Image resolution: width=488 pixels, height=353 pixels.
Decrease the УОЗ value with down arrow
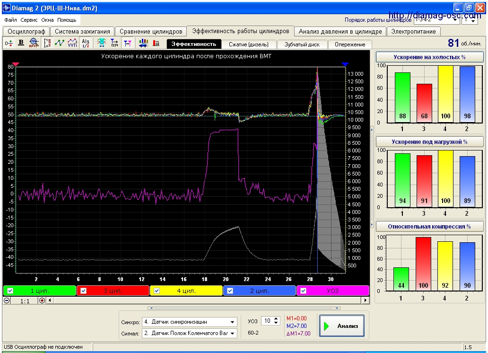(276, 323)
